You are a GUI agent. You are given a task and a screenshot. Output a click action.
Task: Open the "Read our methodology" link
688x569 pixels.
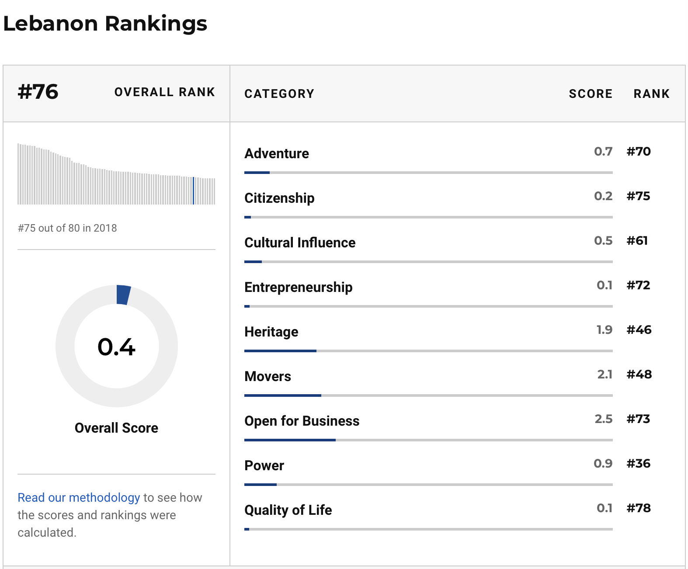pyautogui.click(x=79, y=498)
